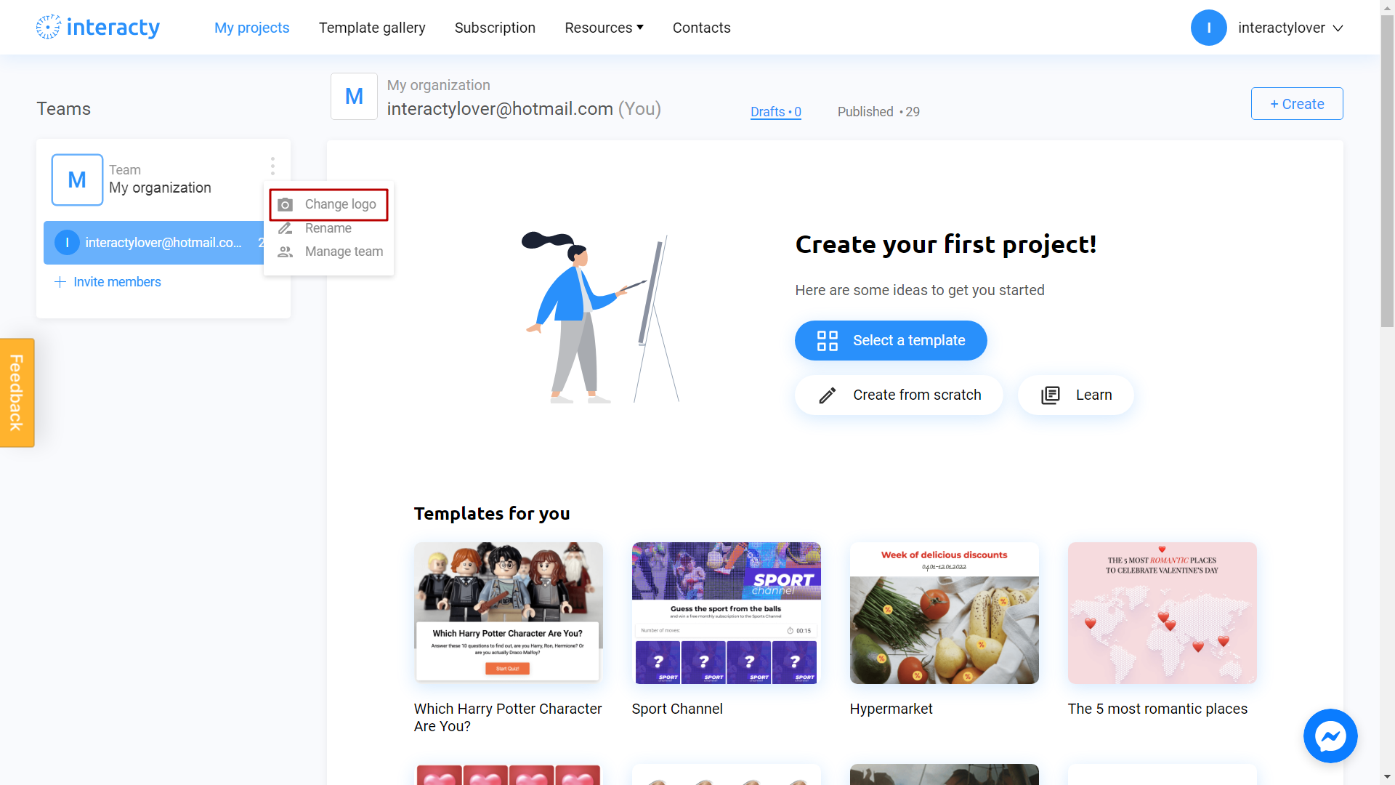Expand the Resources navigation dropdown
Image resolution: width=1395 pixels, height=785 pixels.
click(604, 27)
